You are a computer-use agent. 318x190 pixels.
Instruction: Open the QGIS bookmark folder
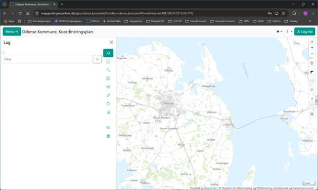point(258,21)
